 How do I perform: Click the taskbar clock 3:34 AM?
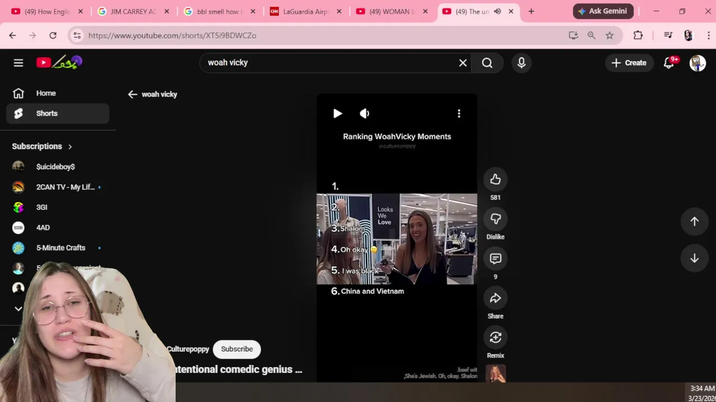point(702,389)
